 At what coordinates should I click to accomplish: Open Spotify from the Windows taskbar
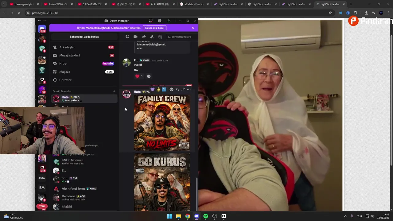tap(206, 216)
